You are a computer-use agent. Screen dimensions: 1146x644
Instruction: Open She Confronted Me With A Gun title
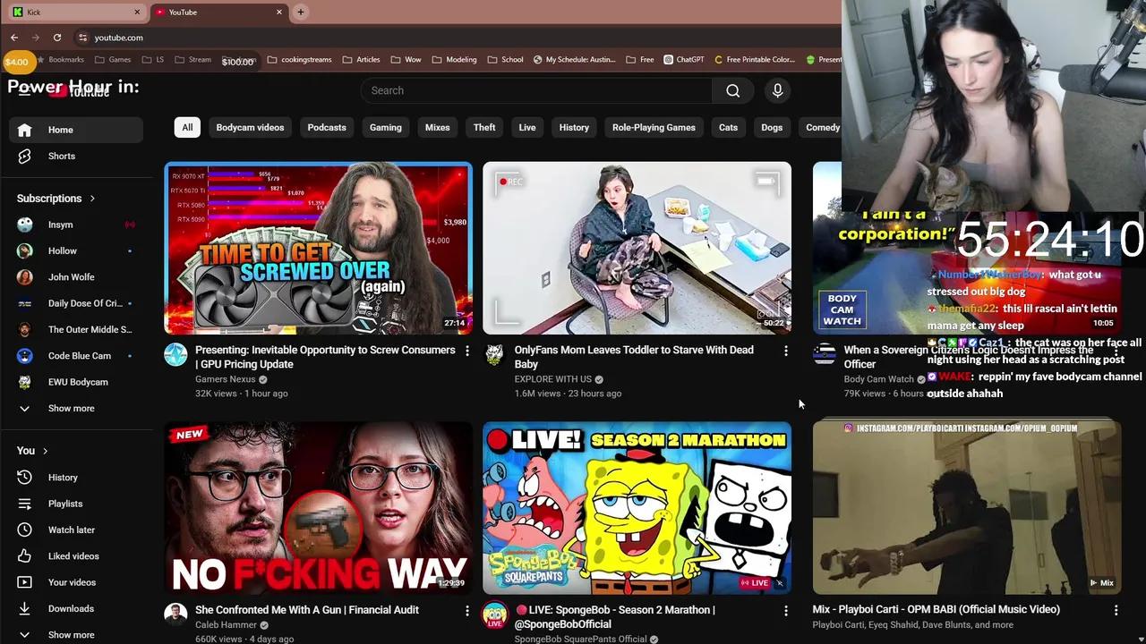(307, 610)
